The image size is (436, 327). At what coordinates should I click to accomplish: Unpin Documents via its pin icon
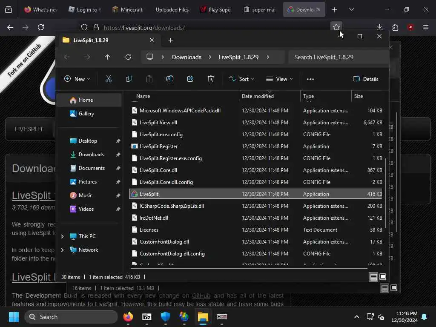point(118,168)
